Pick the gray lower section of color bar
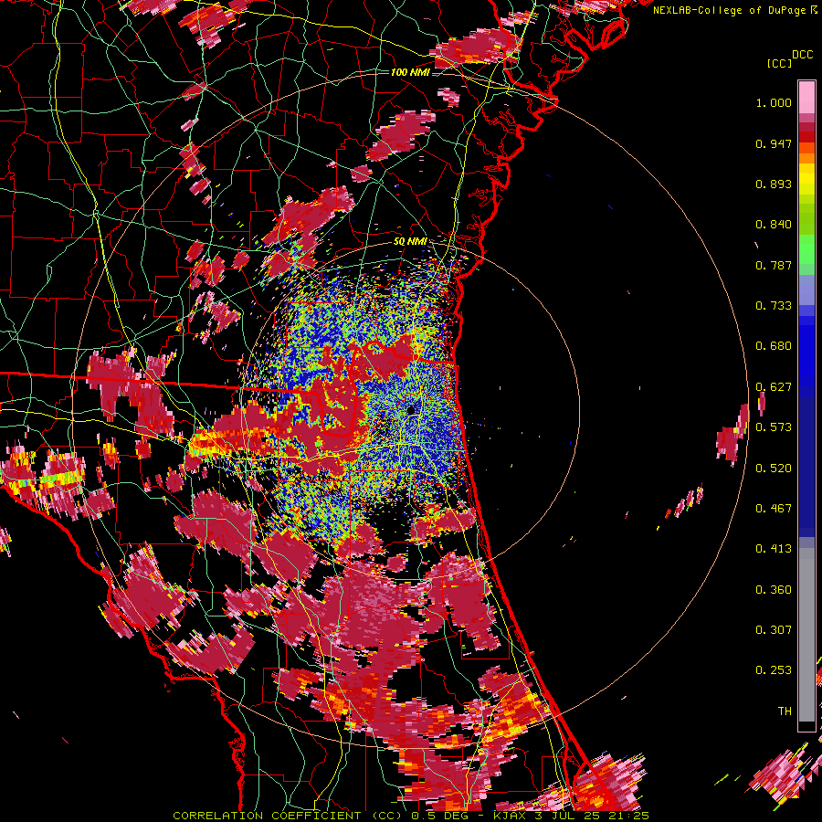Viewport: 822px width, 822px height. (x=806, y=635)
